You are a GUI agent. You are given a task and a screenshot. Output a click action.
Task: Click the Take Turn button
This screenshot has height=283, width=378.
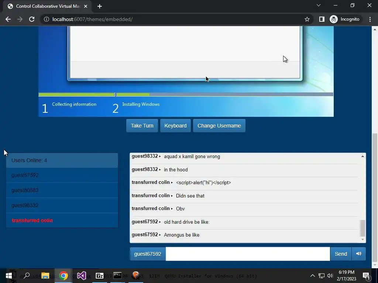coord(142,126)
